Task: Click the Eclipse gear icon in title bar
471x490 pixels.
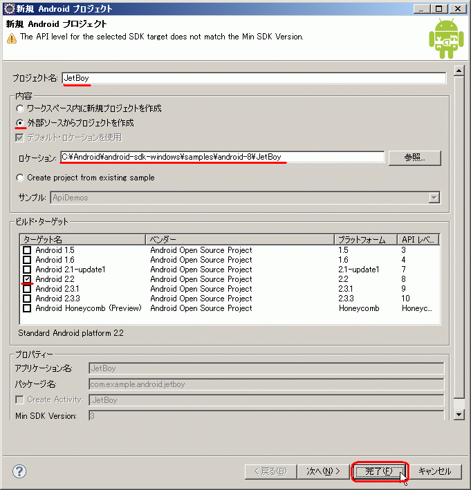Action: (x=10, y=9)
